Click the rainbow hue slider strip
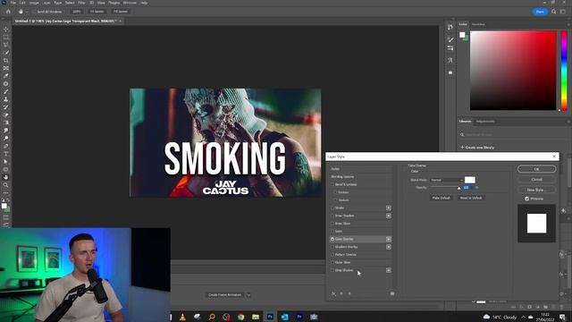Image resolution: width=572 pixels, height=322 pixels. coord(564,71)
